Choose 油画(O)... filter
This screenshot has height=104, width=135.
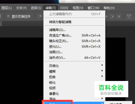74,52
